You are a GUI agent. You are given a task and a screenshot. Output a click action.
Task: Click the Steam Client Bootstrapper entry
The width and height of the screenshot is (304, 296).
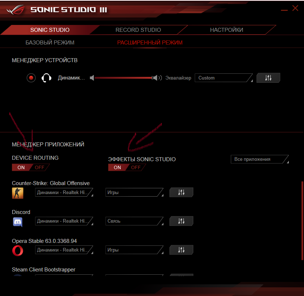coord(44,270)
